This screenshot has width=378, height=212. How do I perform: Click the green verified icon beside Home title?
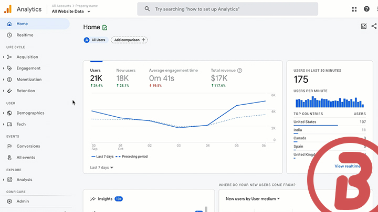[x=104, y=28]
